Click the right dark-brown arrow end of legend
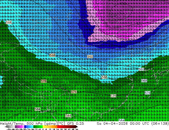Screen dimensions: 169x130 (x=77, y=127)
